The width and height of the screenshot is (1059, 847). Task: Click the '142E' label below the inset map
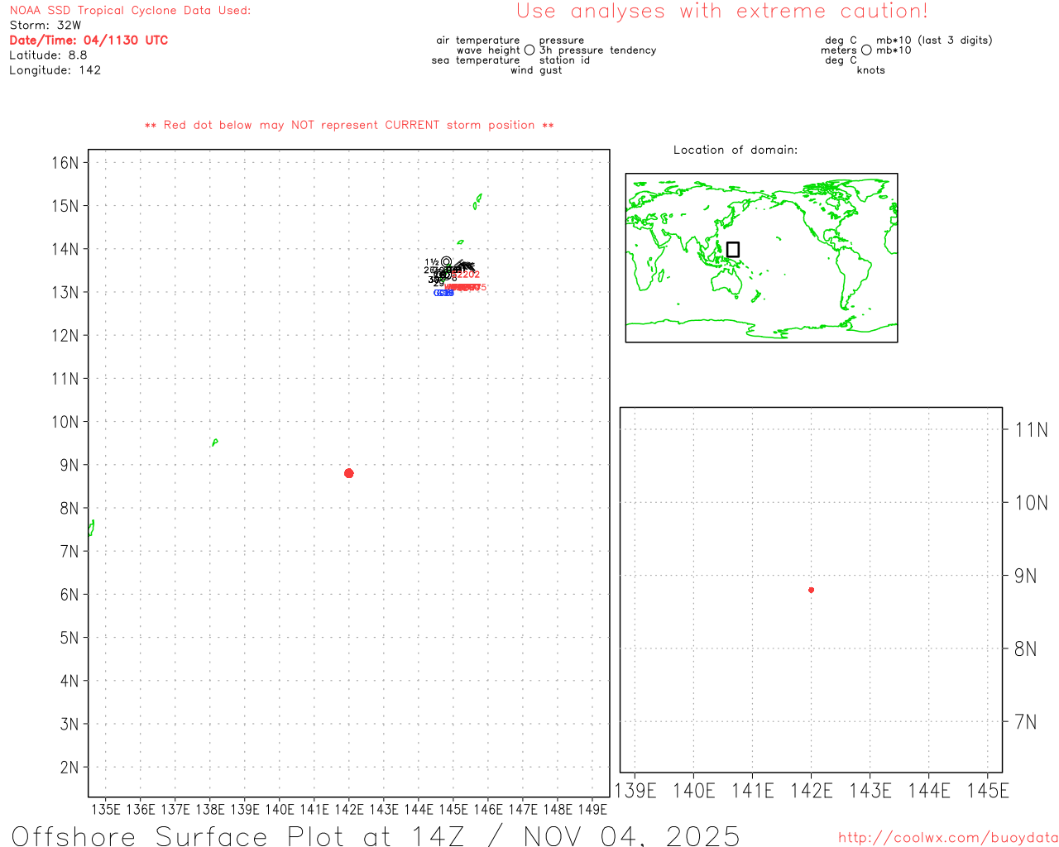point(812,791)
